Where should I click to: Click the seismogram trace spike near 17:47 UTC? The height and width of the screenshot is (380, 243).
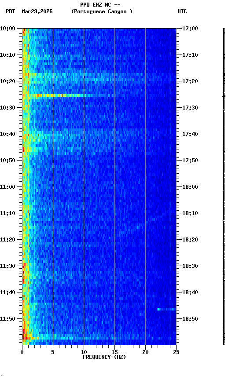pyautogui.click(x=224, y=151)
